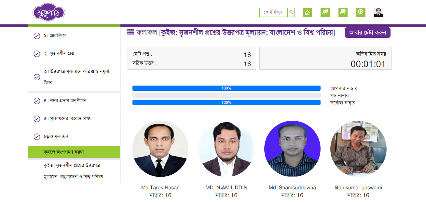
Task: Go to the home icon
Action: point(307,12)
